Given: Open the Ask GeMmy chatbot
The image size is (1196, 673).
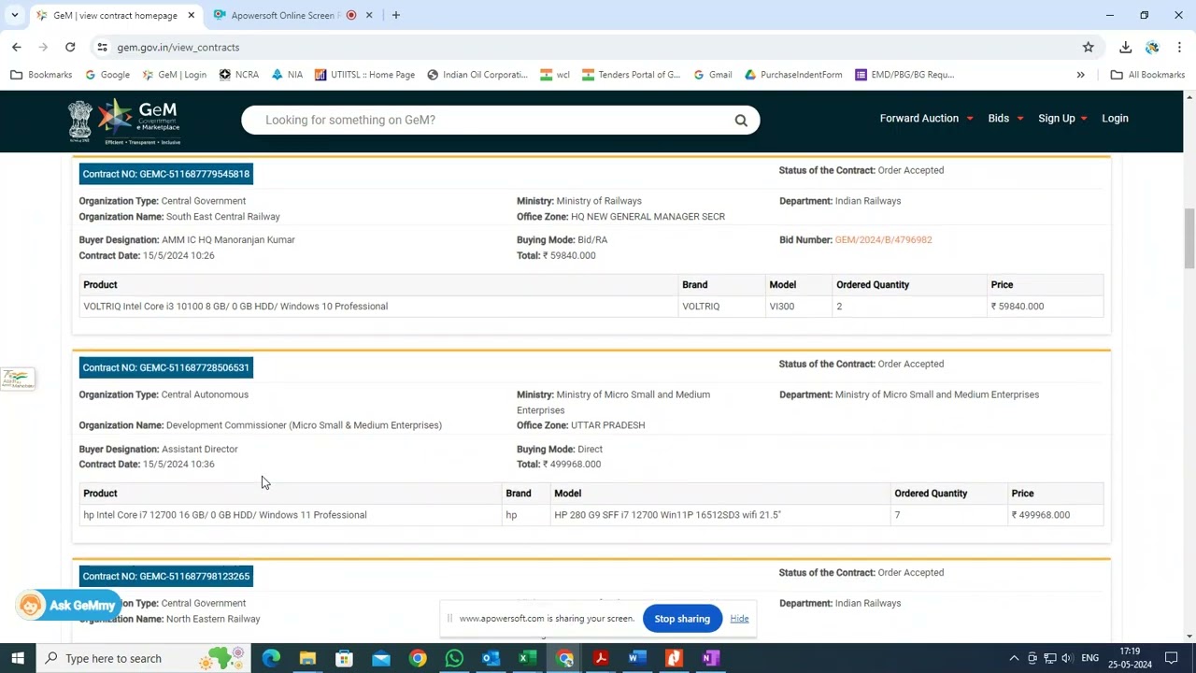Looking at the screenshot, I should (68, 606).
